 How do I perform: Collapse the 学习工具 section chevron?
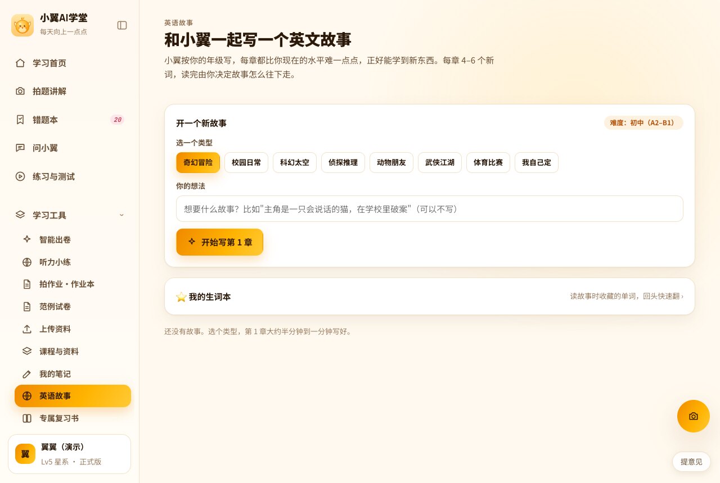point(121,215)
